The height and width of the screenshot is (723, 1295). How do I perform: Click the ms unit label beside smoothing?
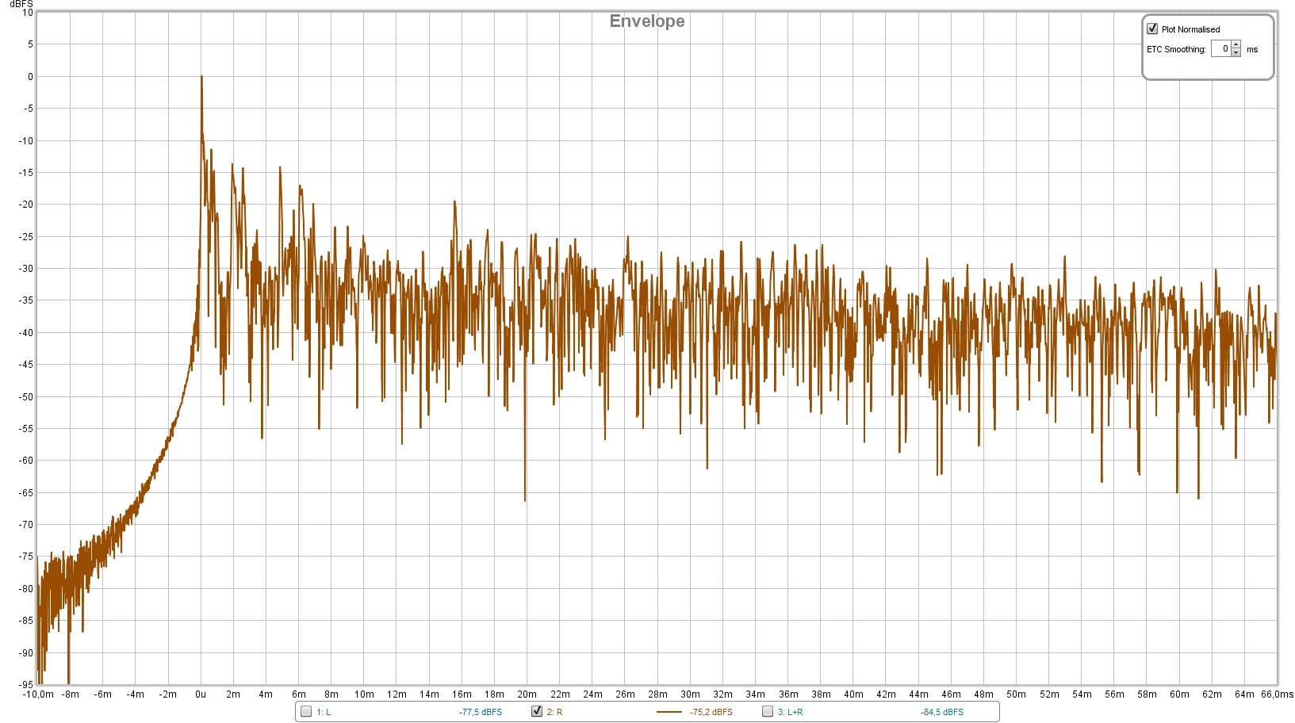point(1252,49)
